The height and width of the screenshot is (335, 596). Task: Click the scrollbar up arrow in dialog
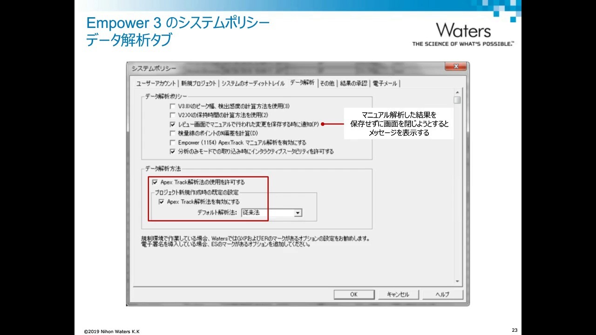pos(457,92)
